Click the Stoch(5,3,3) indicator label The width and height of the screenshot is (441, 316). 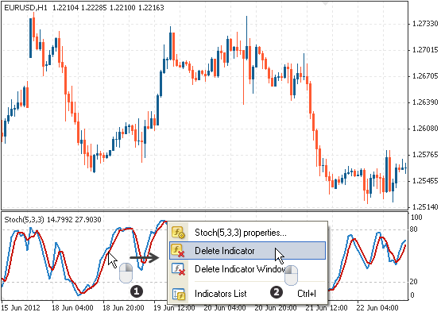(24, 219)
